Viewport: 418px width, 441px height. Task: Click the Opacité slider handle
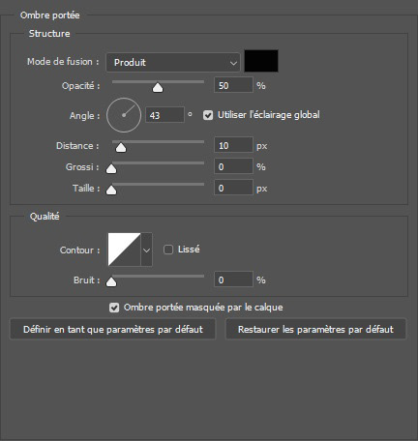point(158,87)
